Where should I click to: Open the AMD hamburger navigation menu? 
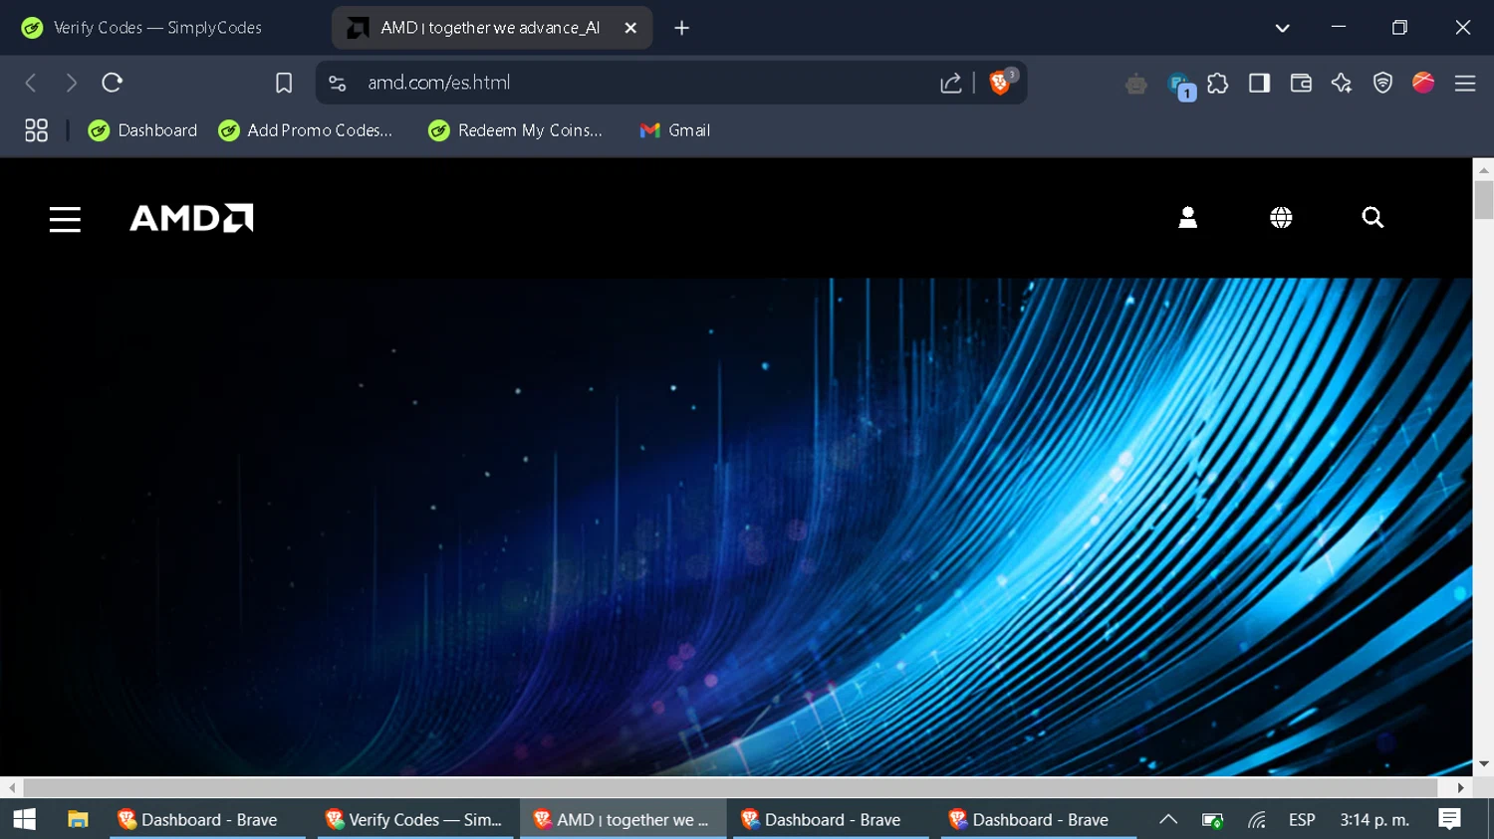coord(65,219)
